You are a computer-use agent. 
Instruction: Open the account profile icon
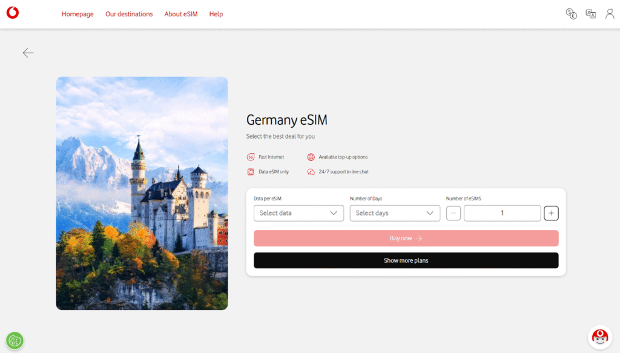pos(610,13)
